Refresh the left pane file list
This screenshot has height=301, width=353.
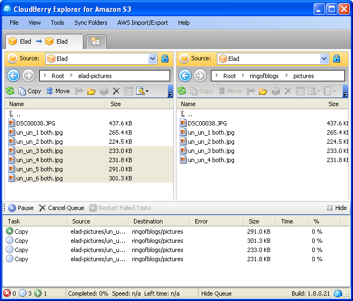pyautogui.click(x=10, y=91)
